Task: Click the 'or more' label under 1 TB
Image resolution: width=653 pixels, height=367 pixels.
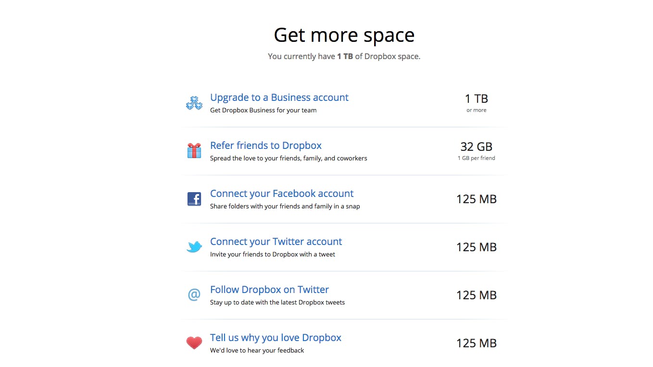Action: pos(476,110)
